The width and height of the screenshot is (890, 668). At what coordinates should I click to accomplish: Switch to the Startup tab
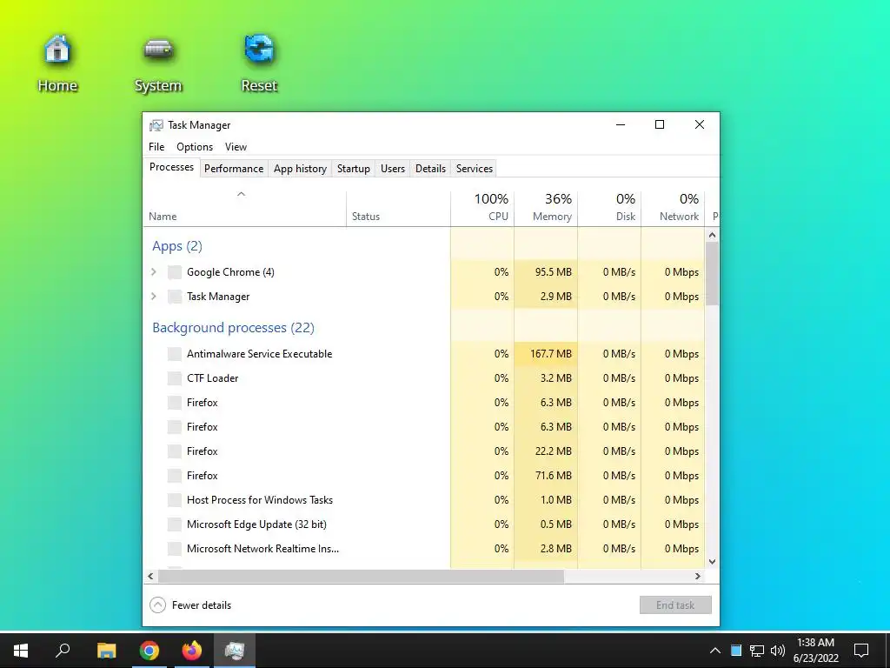(x=354, y=169)
